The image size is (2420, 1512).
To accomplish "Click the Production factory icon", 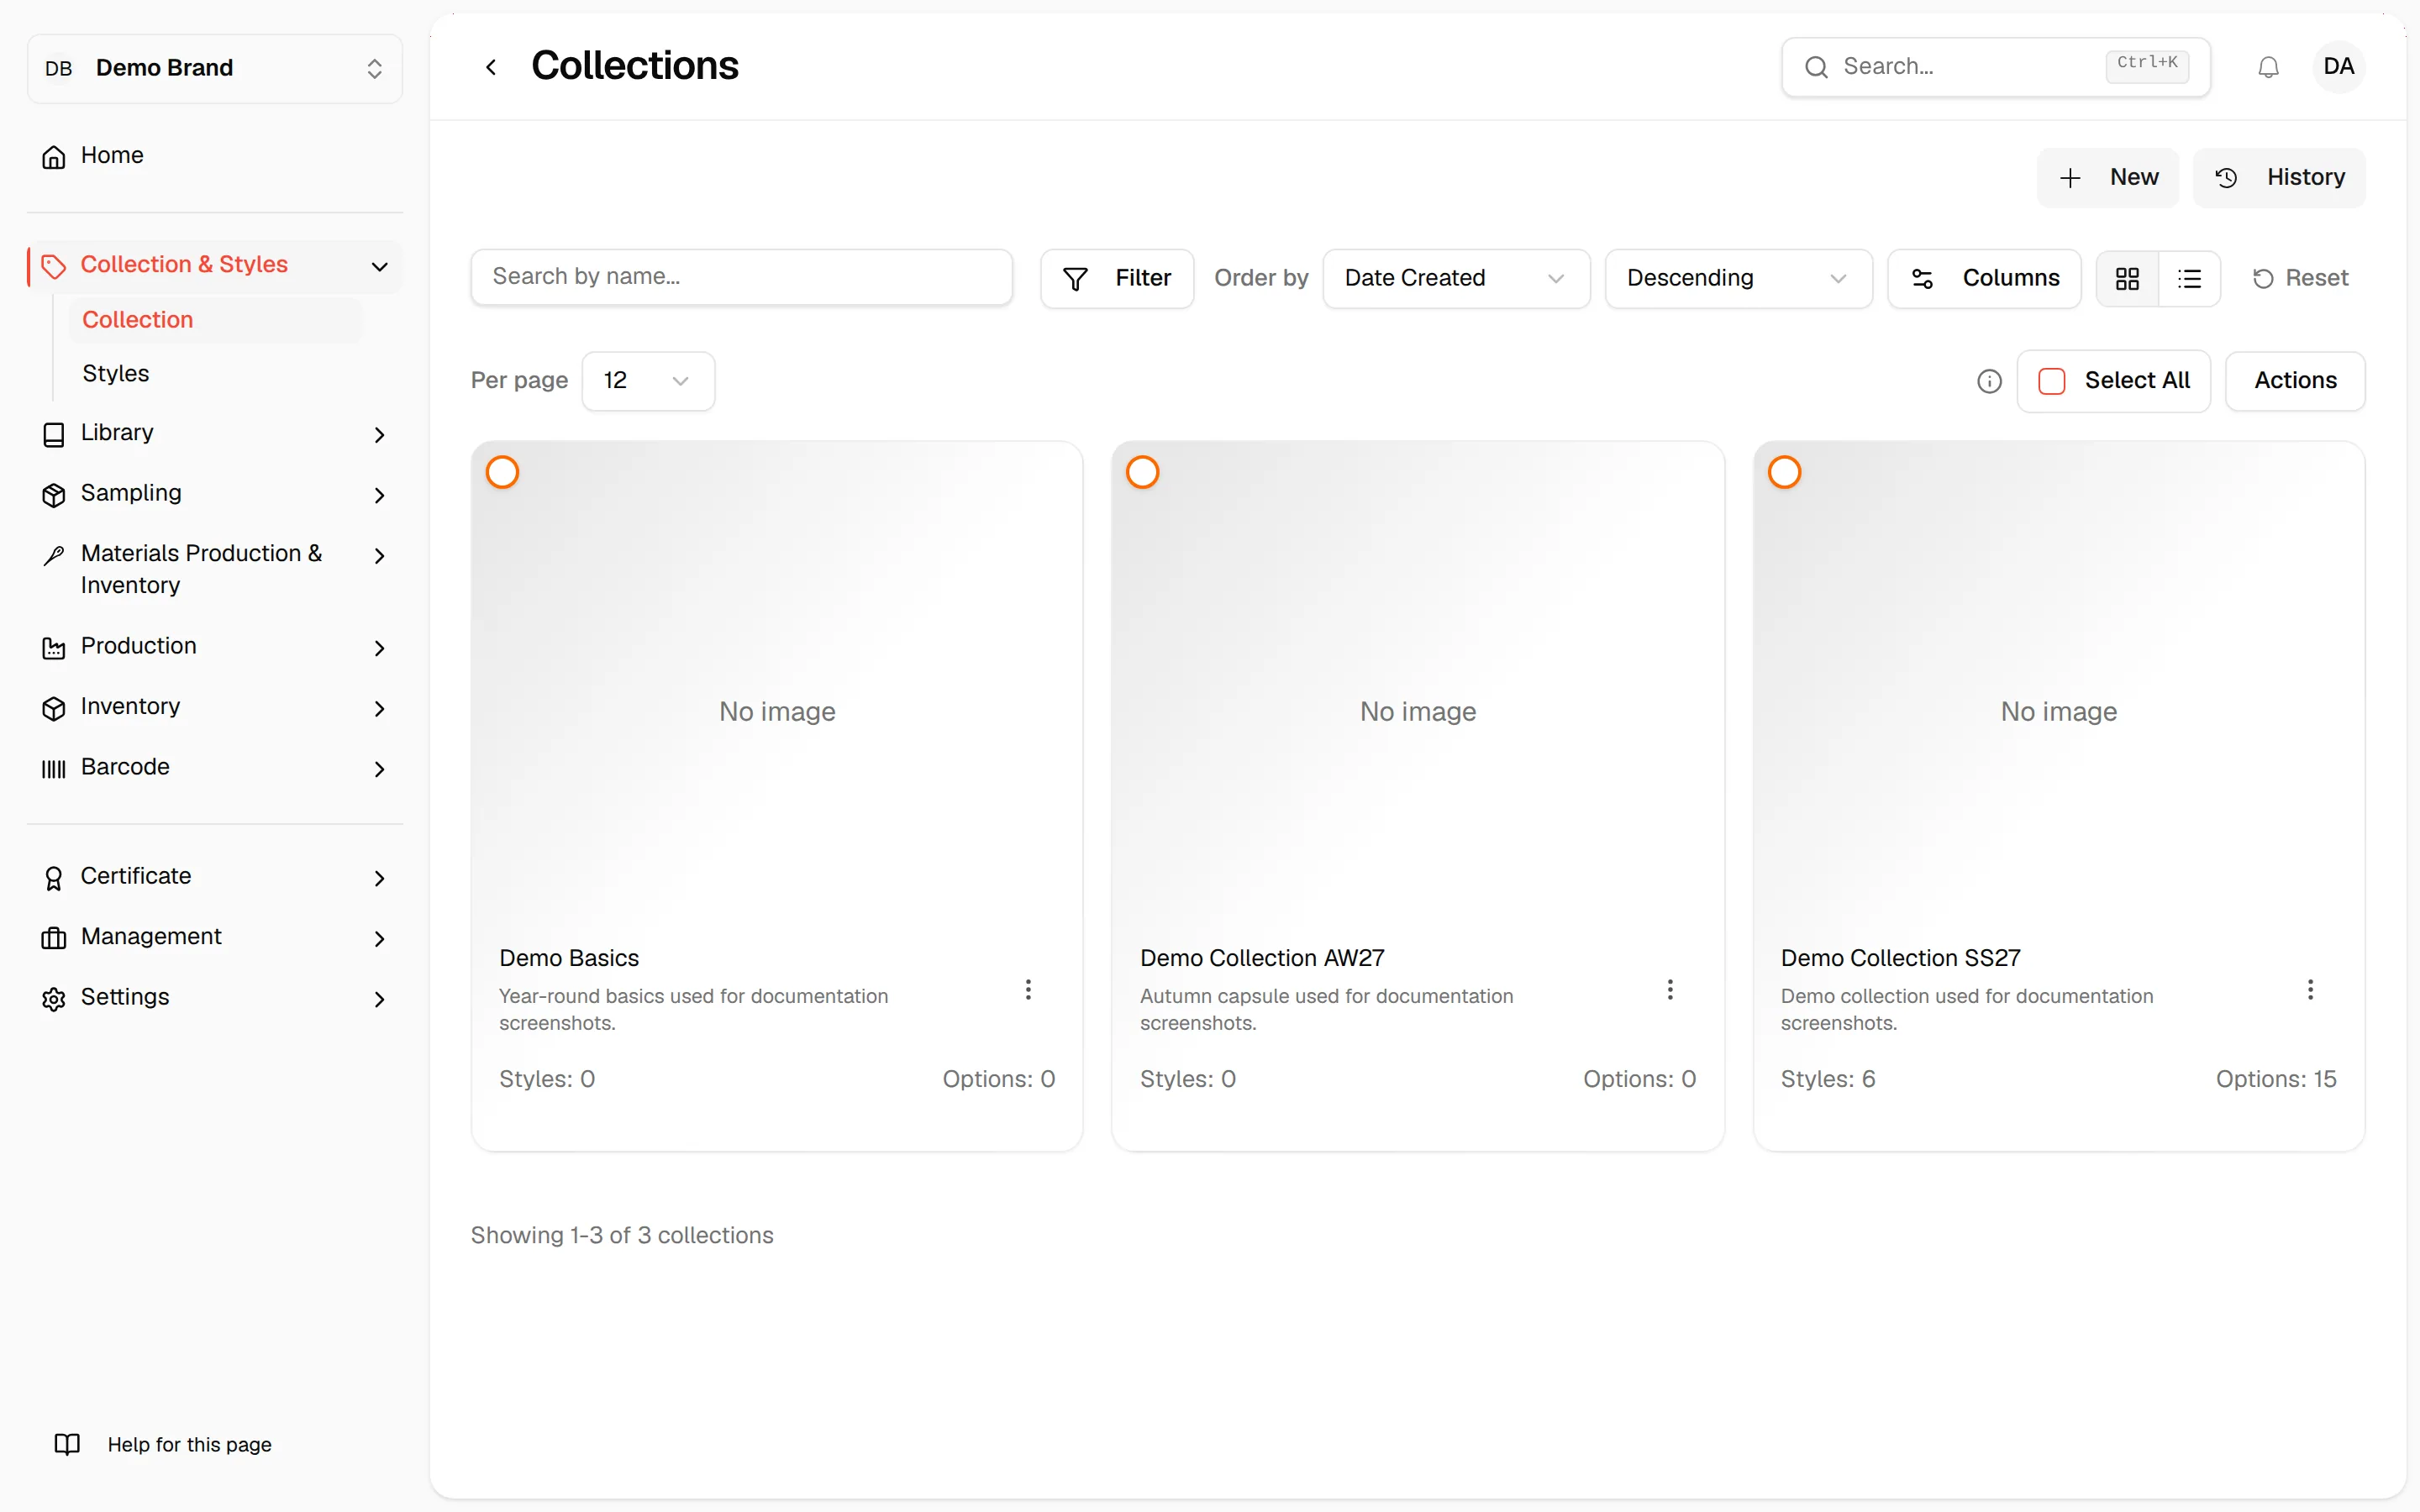I will pos(54,648).
